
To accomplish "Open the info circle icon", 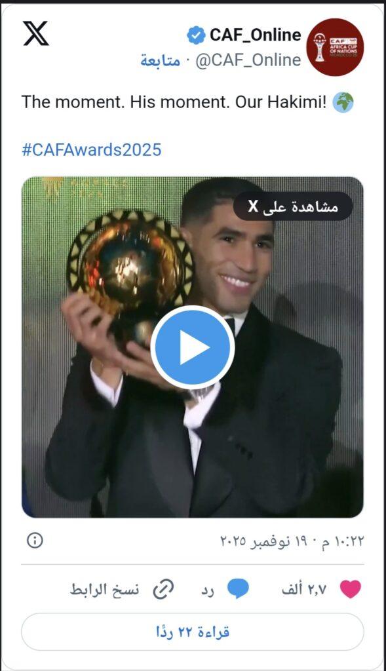I will [35, 541].
